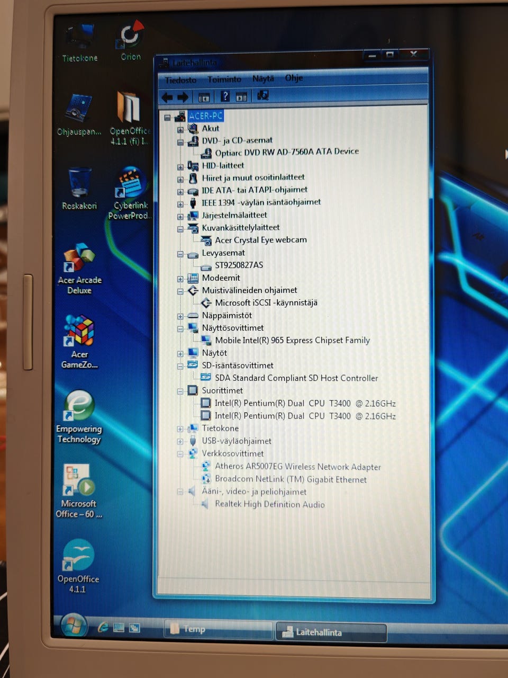Expand the Näppäimistöt category
The height and width of the screenshot is (678, 508).
(180, 316)
